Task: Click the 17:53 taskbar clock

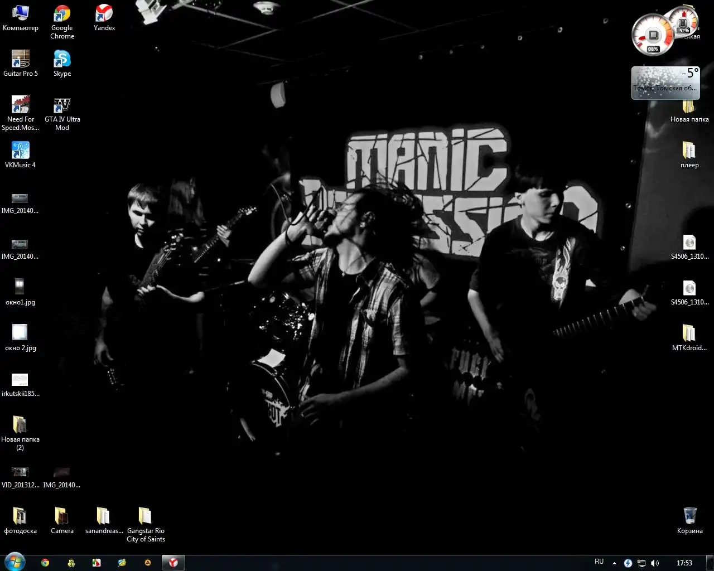Action: pos(684,563)
